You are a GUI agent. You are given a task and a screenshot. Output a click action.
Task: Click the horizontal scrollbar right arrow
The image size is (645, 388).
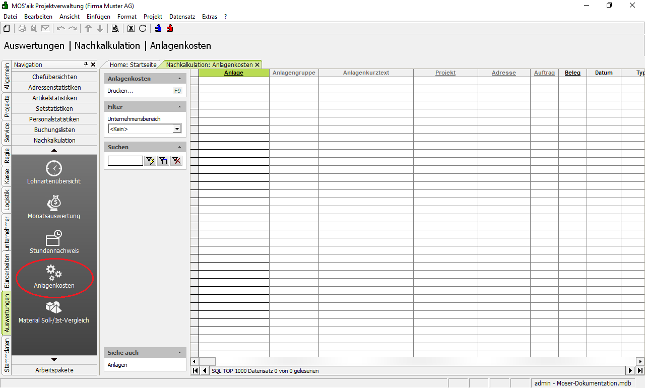pyautogui.click(x=640, y=361)
